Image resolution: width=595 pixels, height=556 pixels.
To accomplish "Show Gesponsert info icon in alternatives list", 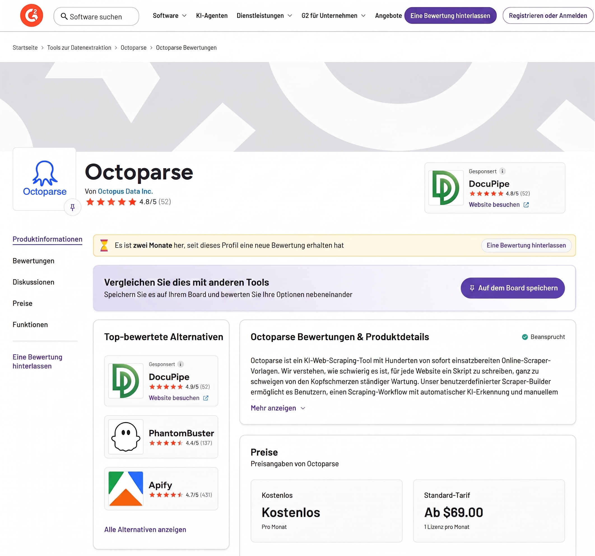I will [x=180, y=364].
